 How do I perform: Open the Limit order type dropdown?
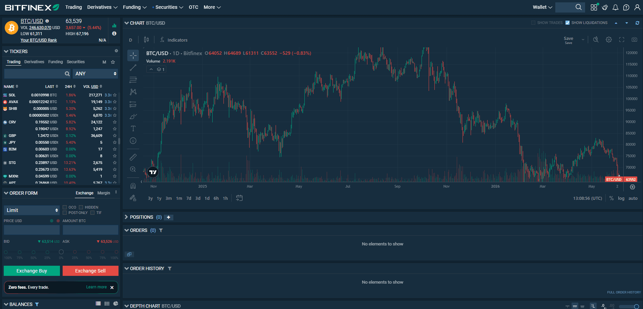pos(32,210)
